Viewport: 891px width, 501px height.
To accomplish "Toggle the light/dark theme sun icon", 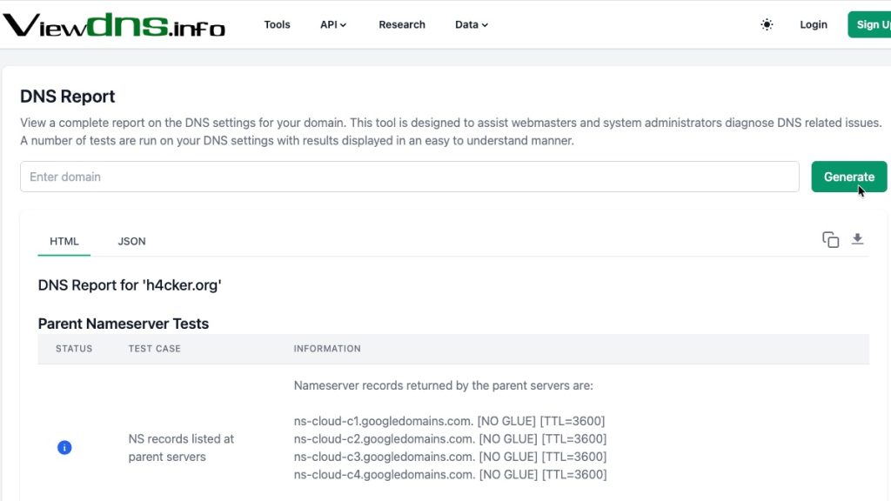I will pyautogui.click(x=767, y=24).
